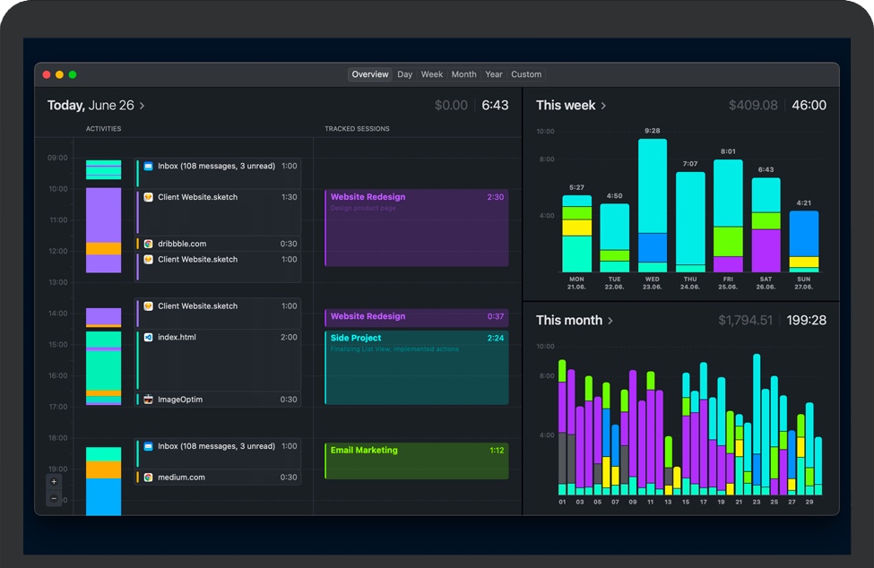Click the ACTIVITIES column header
The width and height of the screenshot is (874, 568).
(x=103, y=129)
